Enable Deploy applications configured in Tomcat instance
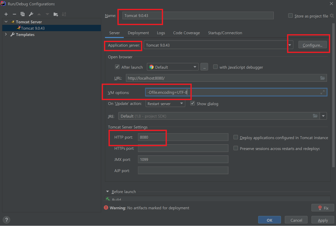Image resolution: width=336 pixels, height=226 pixels. point(236,137)
